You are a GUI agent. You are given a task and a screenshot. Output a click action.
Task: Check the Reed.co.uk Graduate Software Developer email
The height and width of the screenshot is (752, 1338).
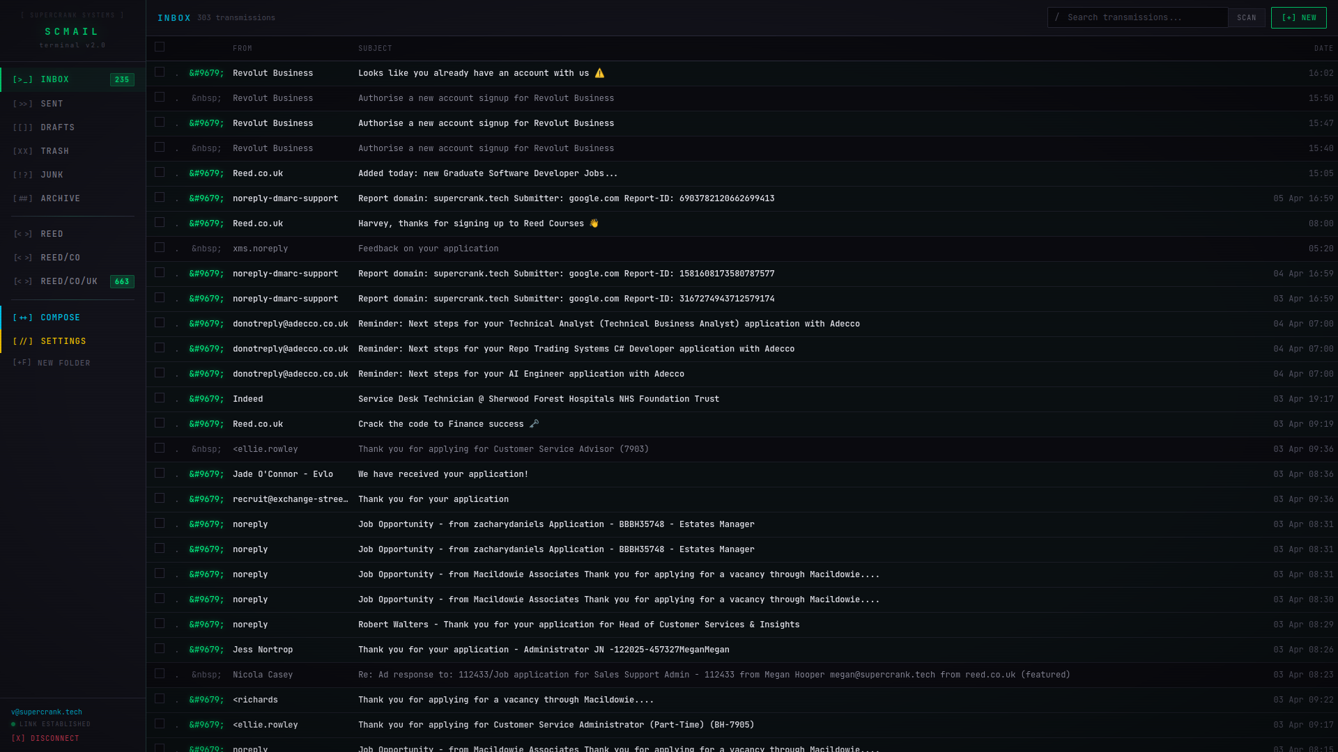click(x=160, y=172)
